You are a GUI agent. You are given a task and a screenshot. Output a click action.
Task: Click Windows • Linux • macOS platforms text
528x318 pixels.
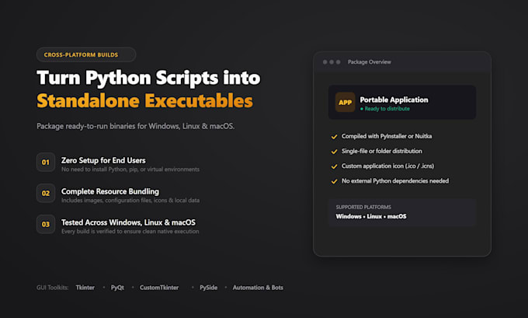tap(371, 216)
